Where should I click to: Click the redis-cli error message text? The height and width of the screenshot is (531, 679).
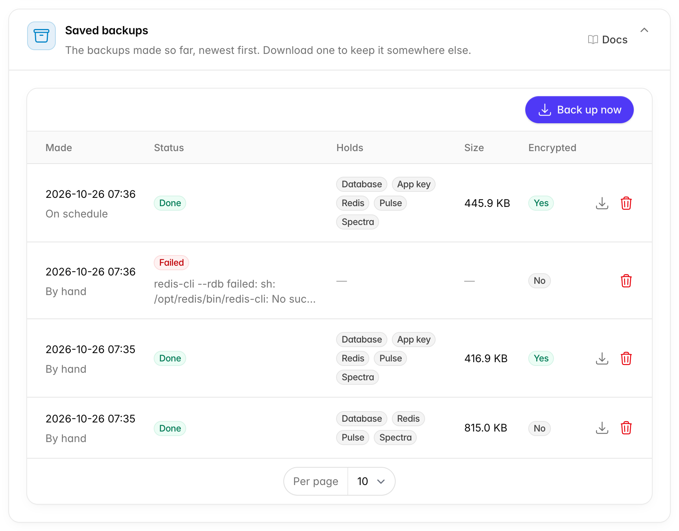coord(235,291)
